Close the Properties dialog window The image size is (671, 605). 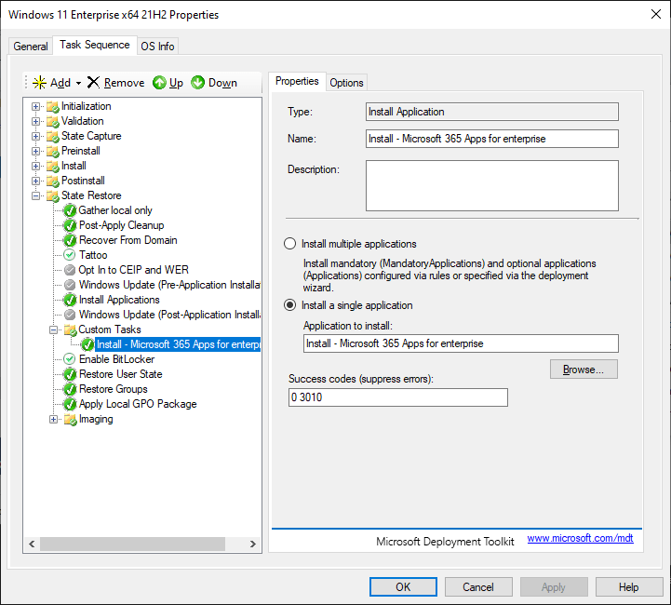[x=655, y=14]
